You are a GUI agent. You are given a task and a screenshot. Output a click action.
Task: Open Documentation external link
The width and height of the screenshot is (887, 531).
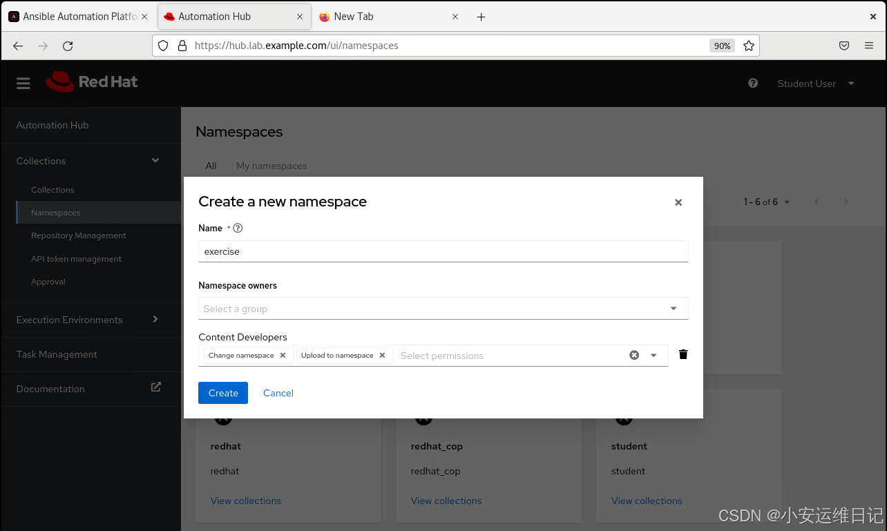pyautogui.click(x=90, y=389)
